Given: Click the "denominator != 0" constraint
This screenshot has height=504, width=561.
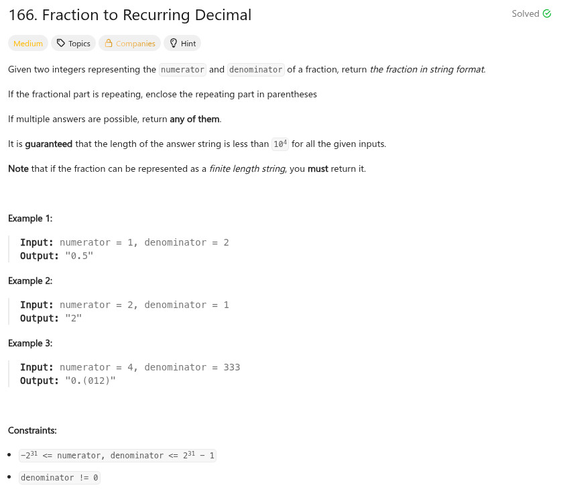Looking at the screenshot, I should 60,478.
